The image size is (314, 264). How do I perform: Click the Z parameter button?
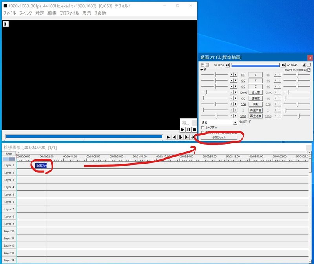point(256,87)
